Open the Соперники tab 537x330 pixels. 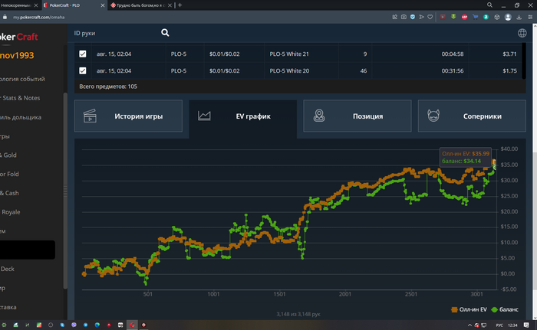[x=472, y=116]
